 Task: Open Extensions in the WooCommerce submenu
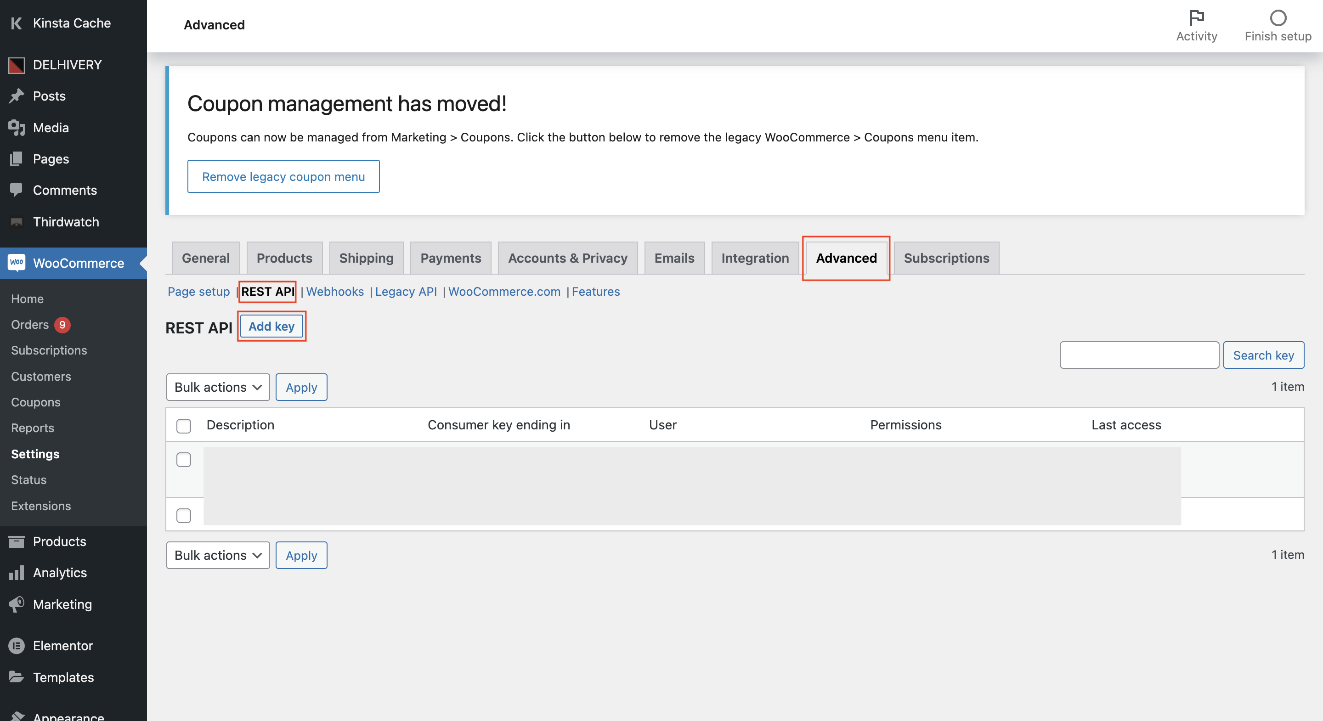41,506
